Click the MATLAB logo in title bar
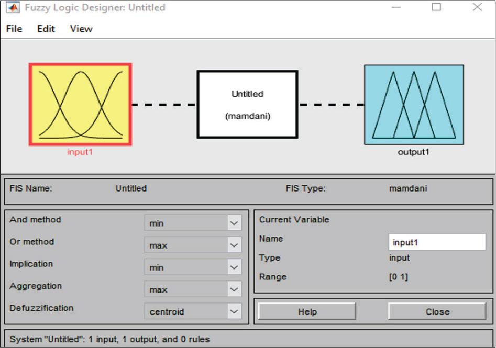496x348 pixels. (13, 8)
